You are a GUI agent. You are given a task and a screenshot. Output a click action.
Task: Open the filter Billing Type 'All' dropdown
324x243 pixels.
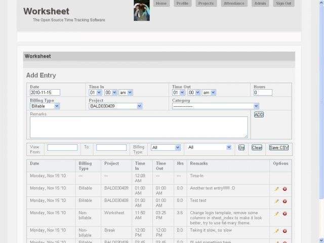[166, 147]
